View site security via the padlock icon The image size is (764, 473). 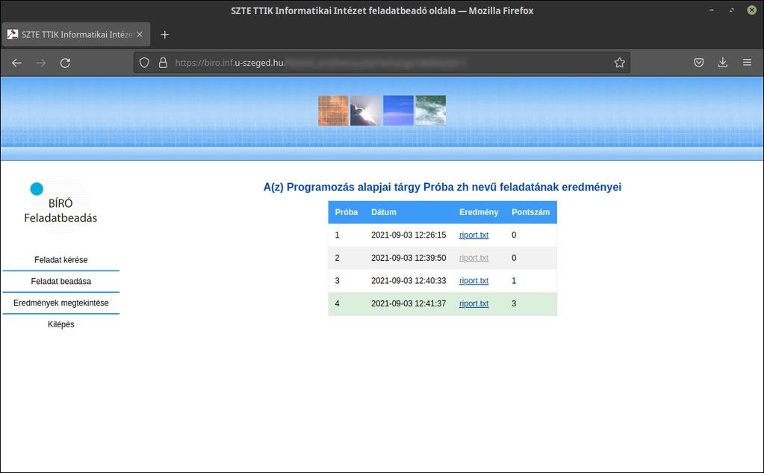click(164, 63)
